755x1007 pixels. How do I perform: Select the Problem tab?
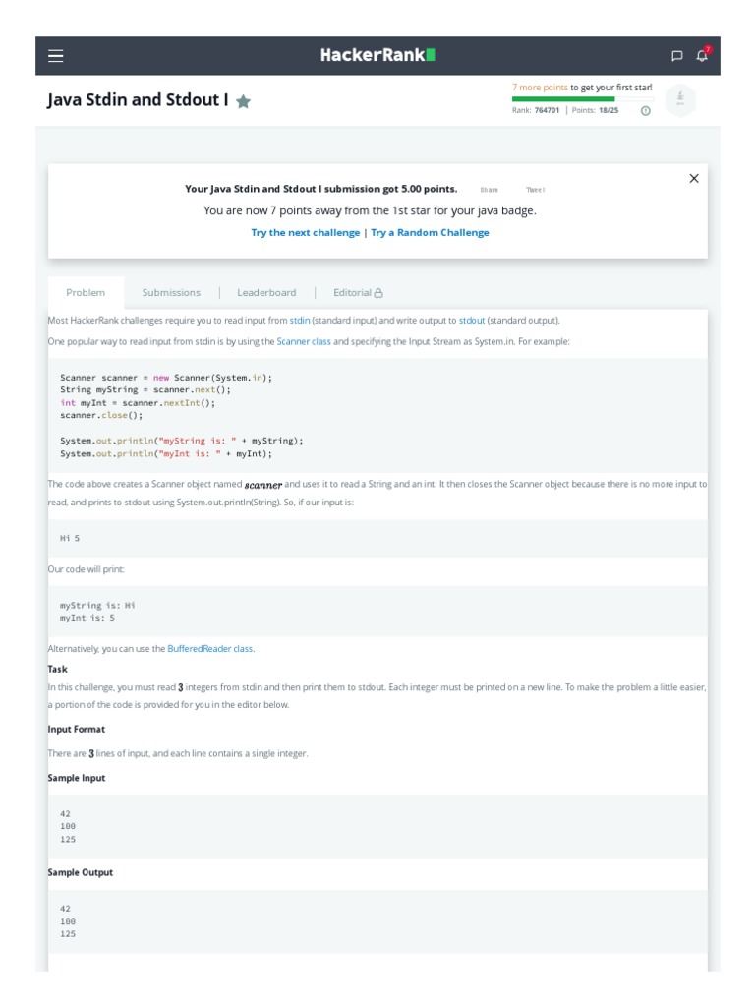(86, 293)
